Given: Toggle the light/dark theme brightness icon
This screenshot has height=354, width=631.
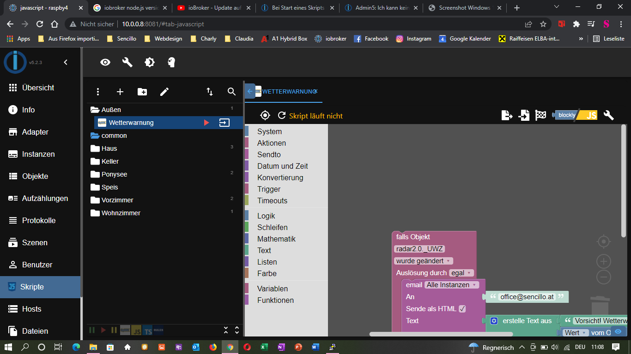Looking at the screenshot, I should coord(150,62).
